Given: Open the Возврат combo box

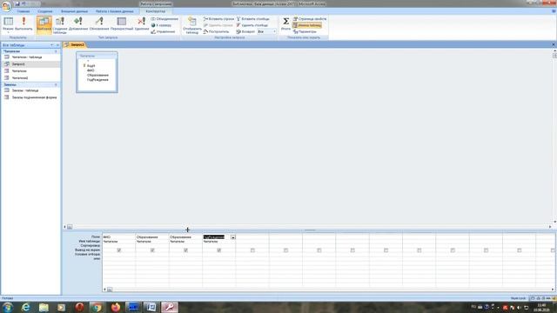Looking at the screenshot, I should (x=267, y=31).
